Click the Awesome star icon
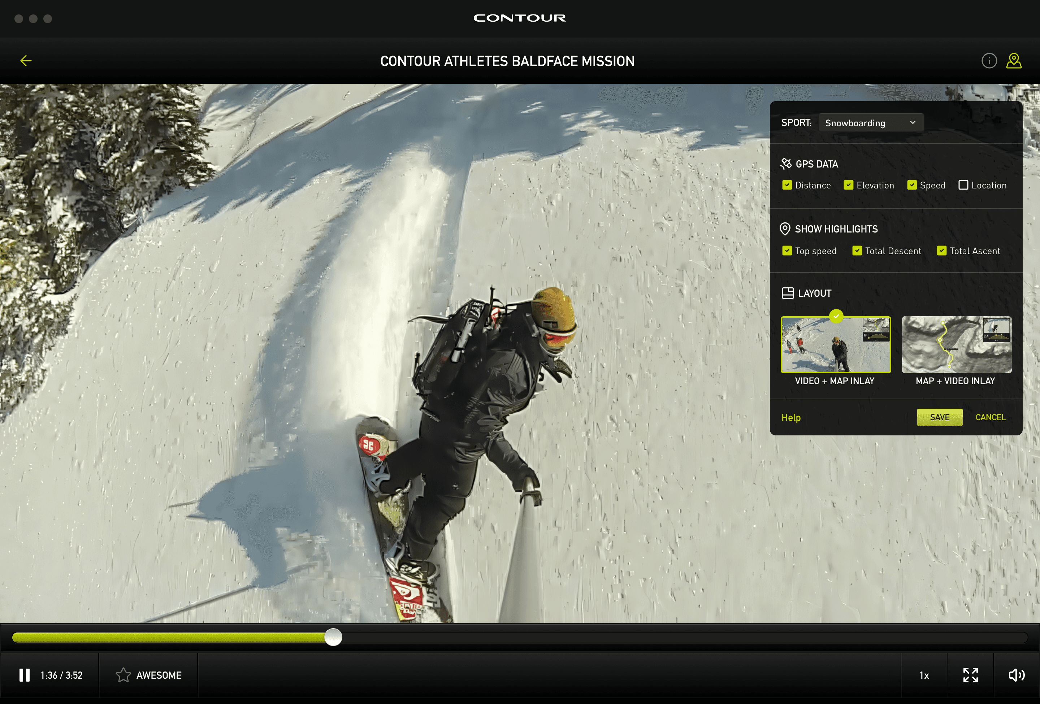 [x=123, y=675]
